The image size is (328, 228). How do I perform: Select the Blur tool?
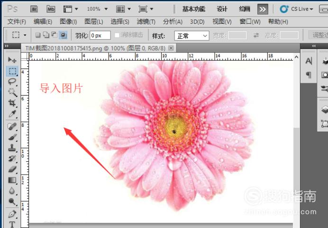(x=12, y=191)
